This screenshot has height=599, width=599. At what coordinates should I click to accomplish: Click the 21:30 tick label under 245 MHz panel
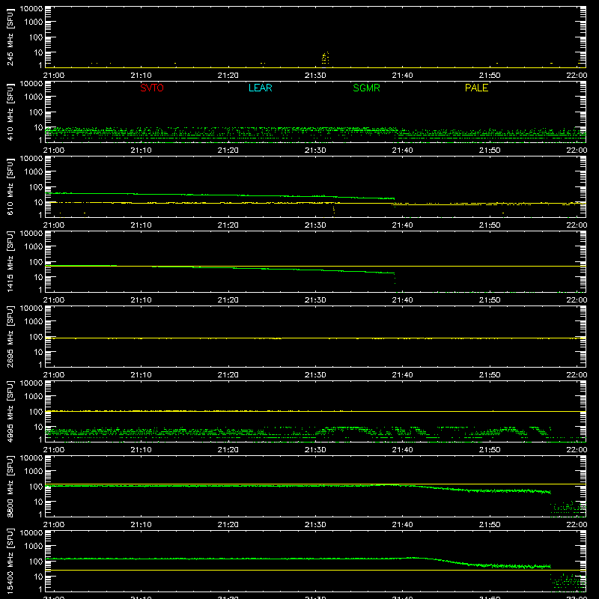(x=315, y=76)
